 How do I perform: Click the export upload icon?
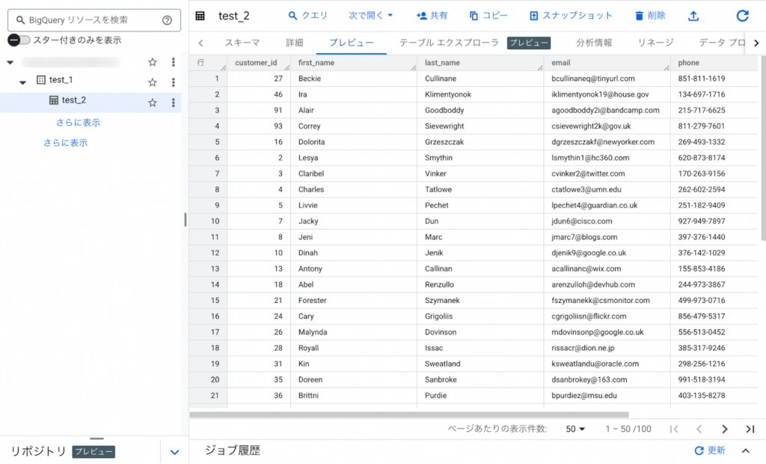[x=693, y=16]
